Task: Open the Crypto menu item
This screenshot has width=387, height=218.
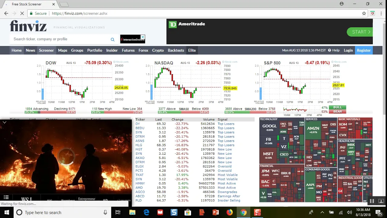Action: point(158,50)
